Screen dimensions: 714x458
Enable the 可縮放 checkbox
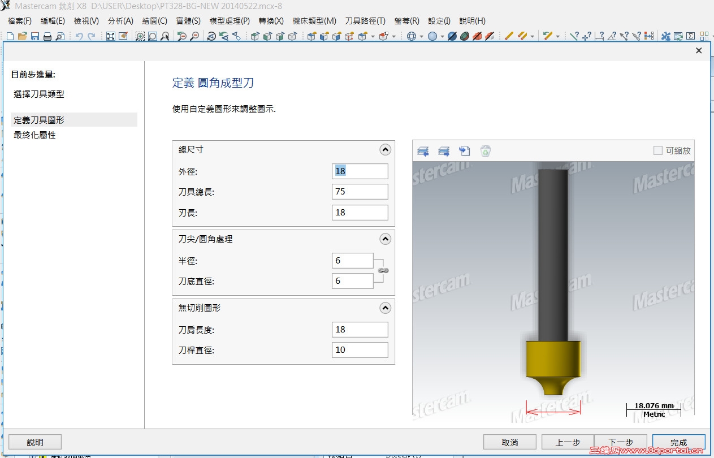click(657, 150)
